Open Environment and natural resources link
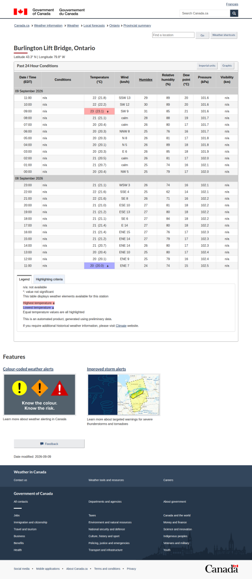Screen dimensions: 252x579 [110, 522]
